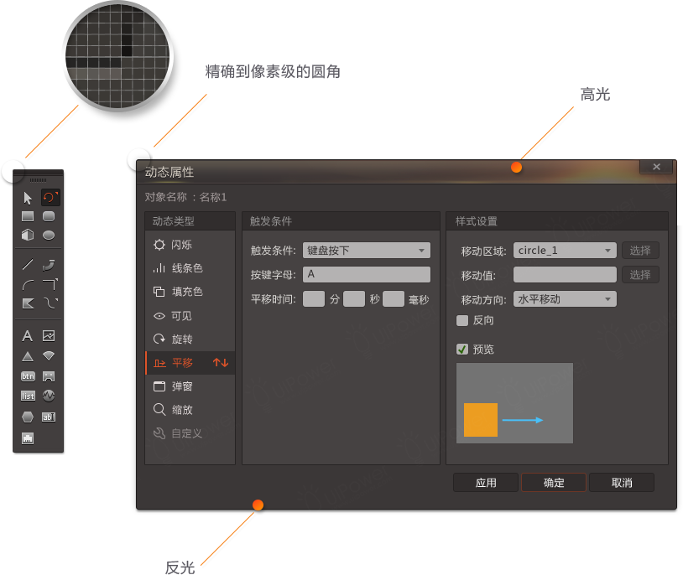Click the 确定 button
Viewport: 683px width, 575px height.
coord(554,482)
